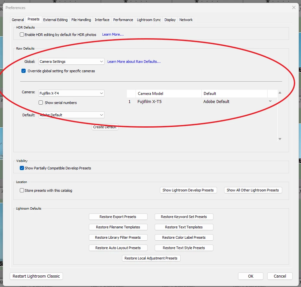
Task: Open the Global Camera Settings dropdown
Action: click(71, 62)
